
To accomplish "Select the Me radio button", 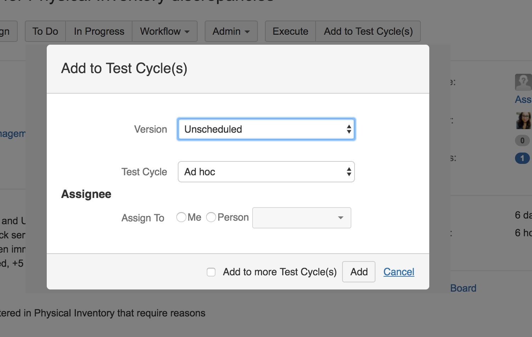I will pos(181,217).
